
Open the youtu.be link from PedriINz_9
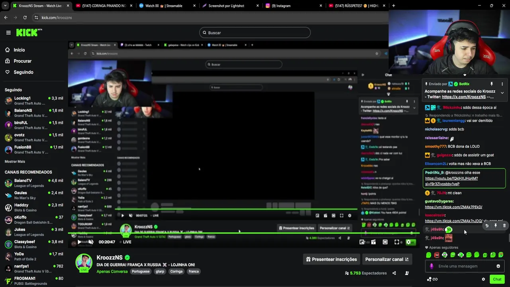451,181
